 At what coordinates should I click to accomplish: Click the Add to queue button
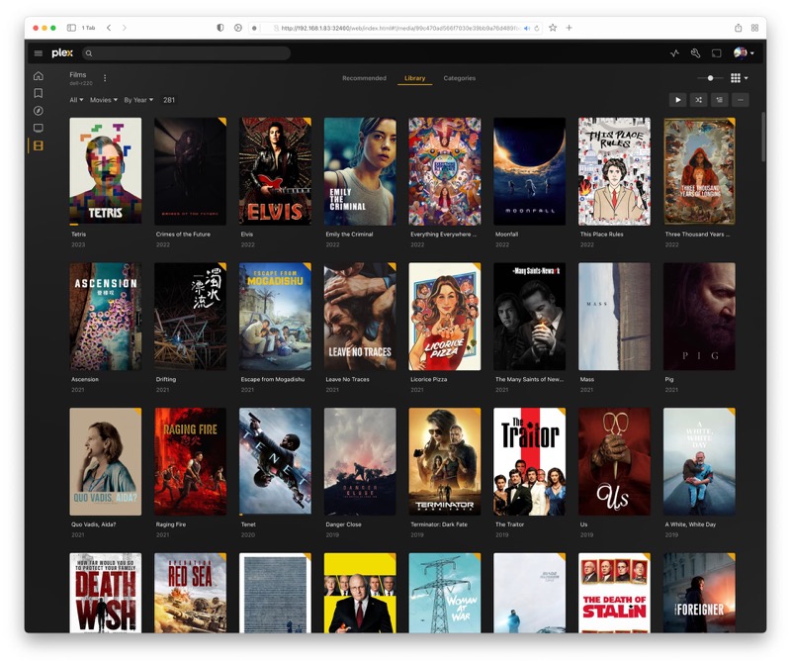[x=720, y=100]
